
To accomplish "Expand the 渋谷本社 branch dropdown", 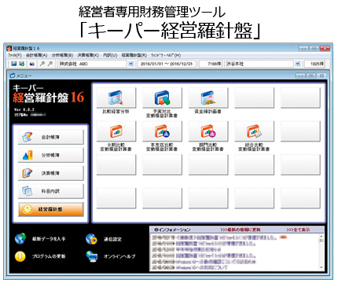I will (x=297, y=64).
